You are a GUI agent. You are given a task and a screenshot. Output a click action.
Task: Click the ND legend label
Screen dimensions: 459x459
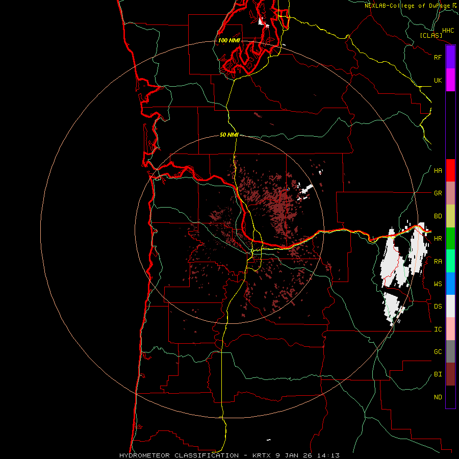click(x=438, y=397)
